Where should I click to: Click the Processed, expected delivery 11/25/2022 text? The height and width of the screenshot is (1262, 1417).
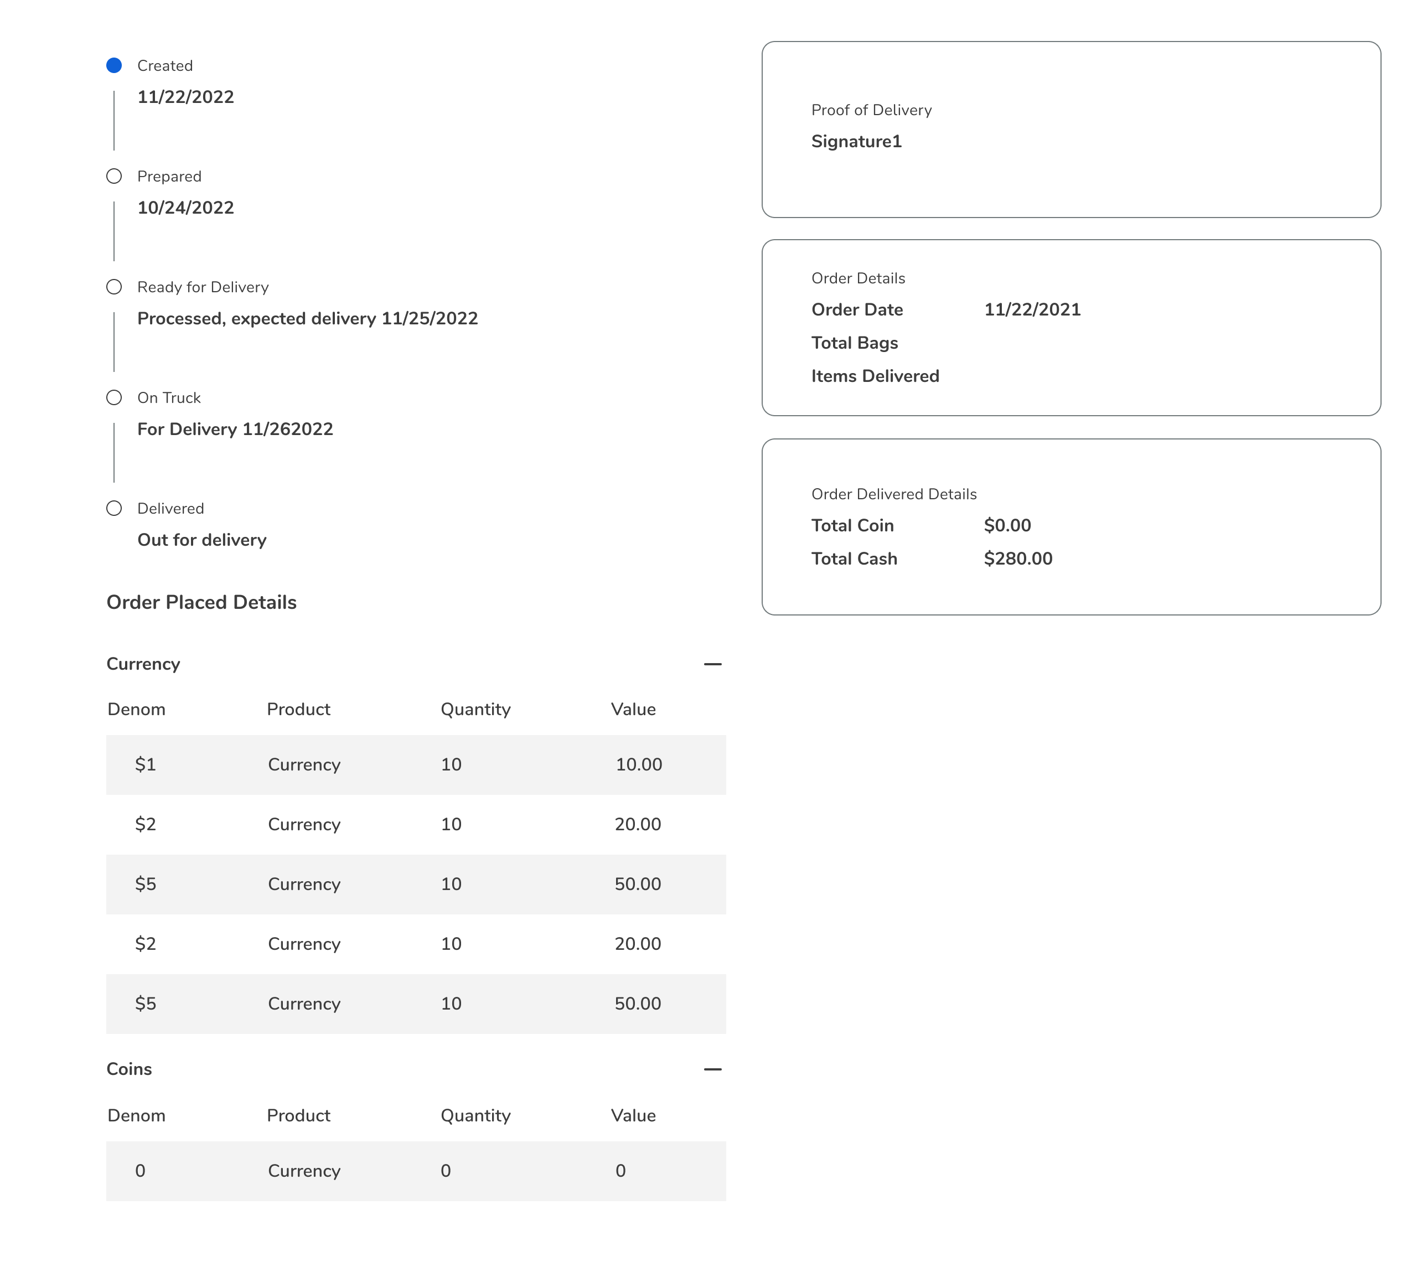click(308, 319)
